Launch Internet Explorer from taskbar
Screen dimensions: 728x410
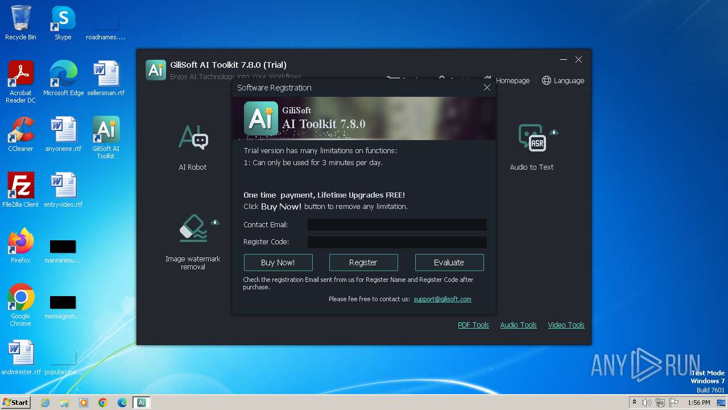(45, 403)
